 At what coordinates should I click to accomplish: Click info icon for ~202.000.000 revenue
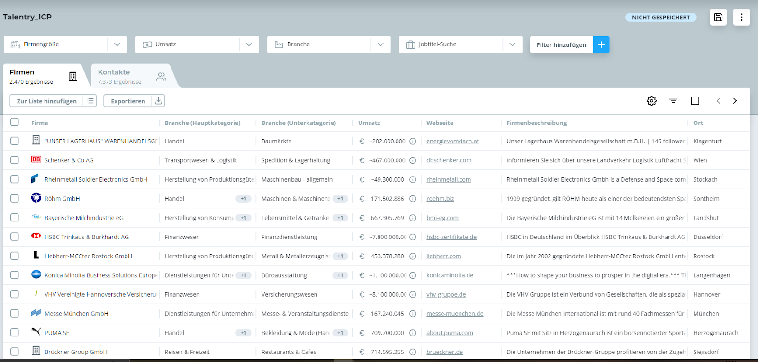(x=413, y=141)
